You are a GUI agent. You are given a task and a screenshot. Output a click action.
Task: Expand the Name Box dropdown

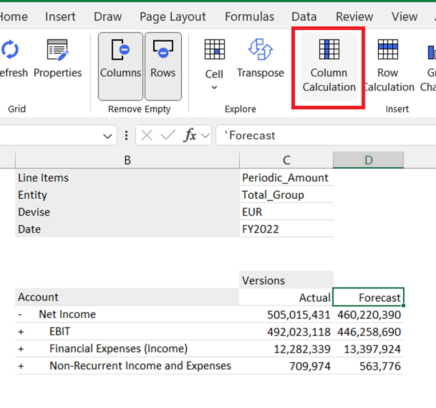click(x=107, y=136)
